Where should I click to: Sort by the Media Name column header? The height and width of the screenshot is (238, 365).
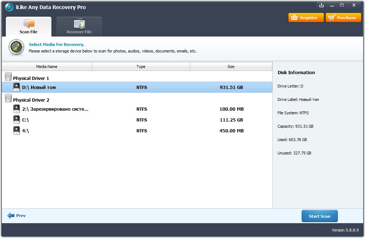[x=47, y=67]
